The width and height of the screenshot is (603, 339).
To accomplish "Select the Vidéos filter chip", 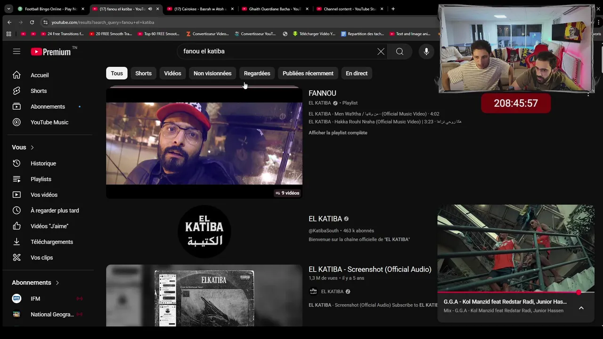I will [172, 73].
